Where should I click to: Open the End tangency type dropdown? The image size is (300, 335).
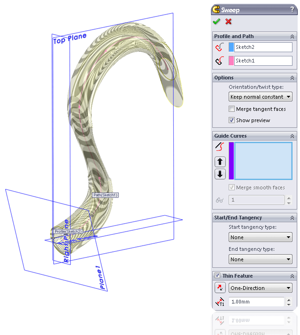260,259
